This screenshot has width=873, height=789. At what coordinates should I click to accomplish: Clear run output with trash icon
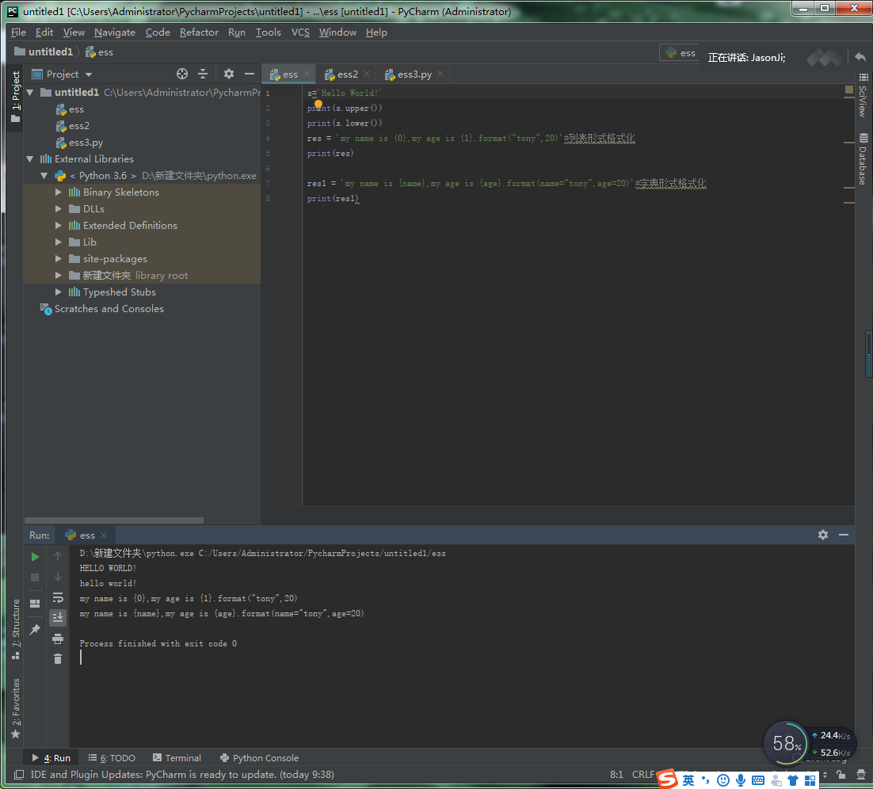[58, 658]
